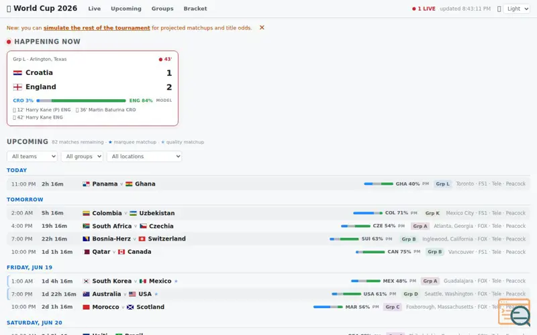Click the 12' Harry Kane (P) ENG entry

pos(42,110)
